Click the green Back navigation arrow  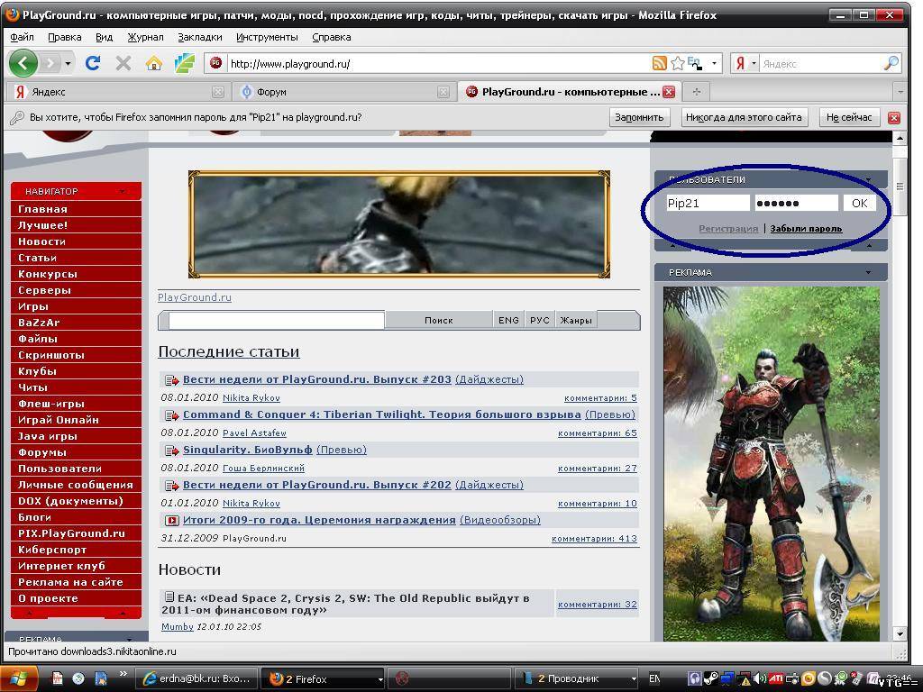[x=23, y=63]
